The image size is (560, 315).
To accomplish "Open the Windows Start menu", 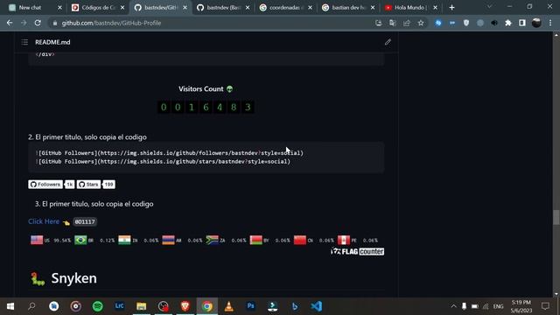I will point(10,306).
